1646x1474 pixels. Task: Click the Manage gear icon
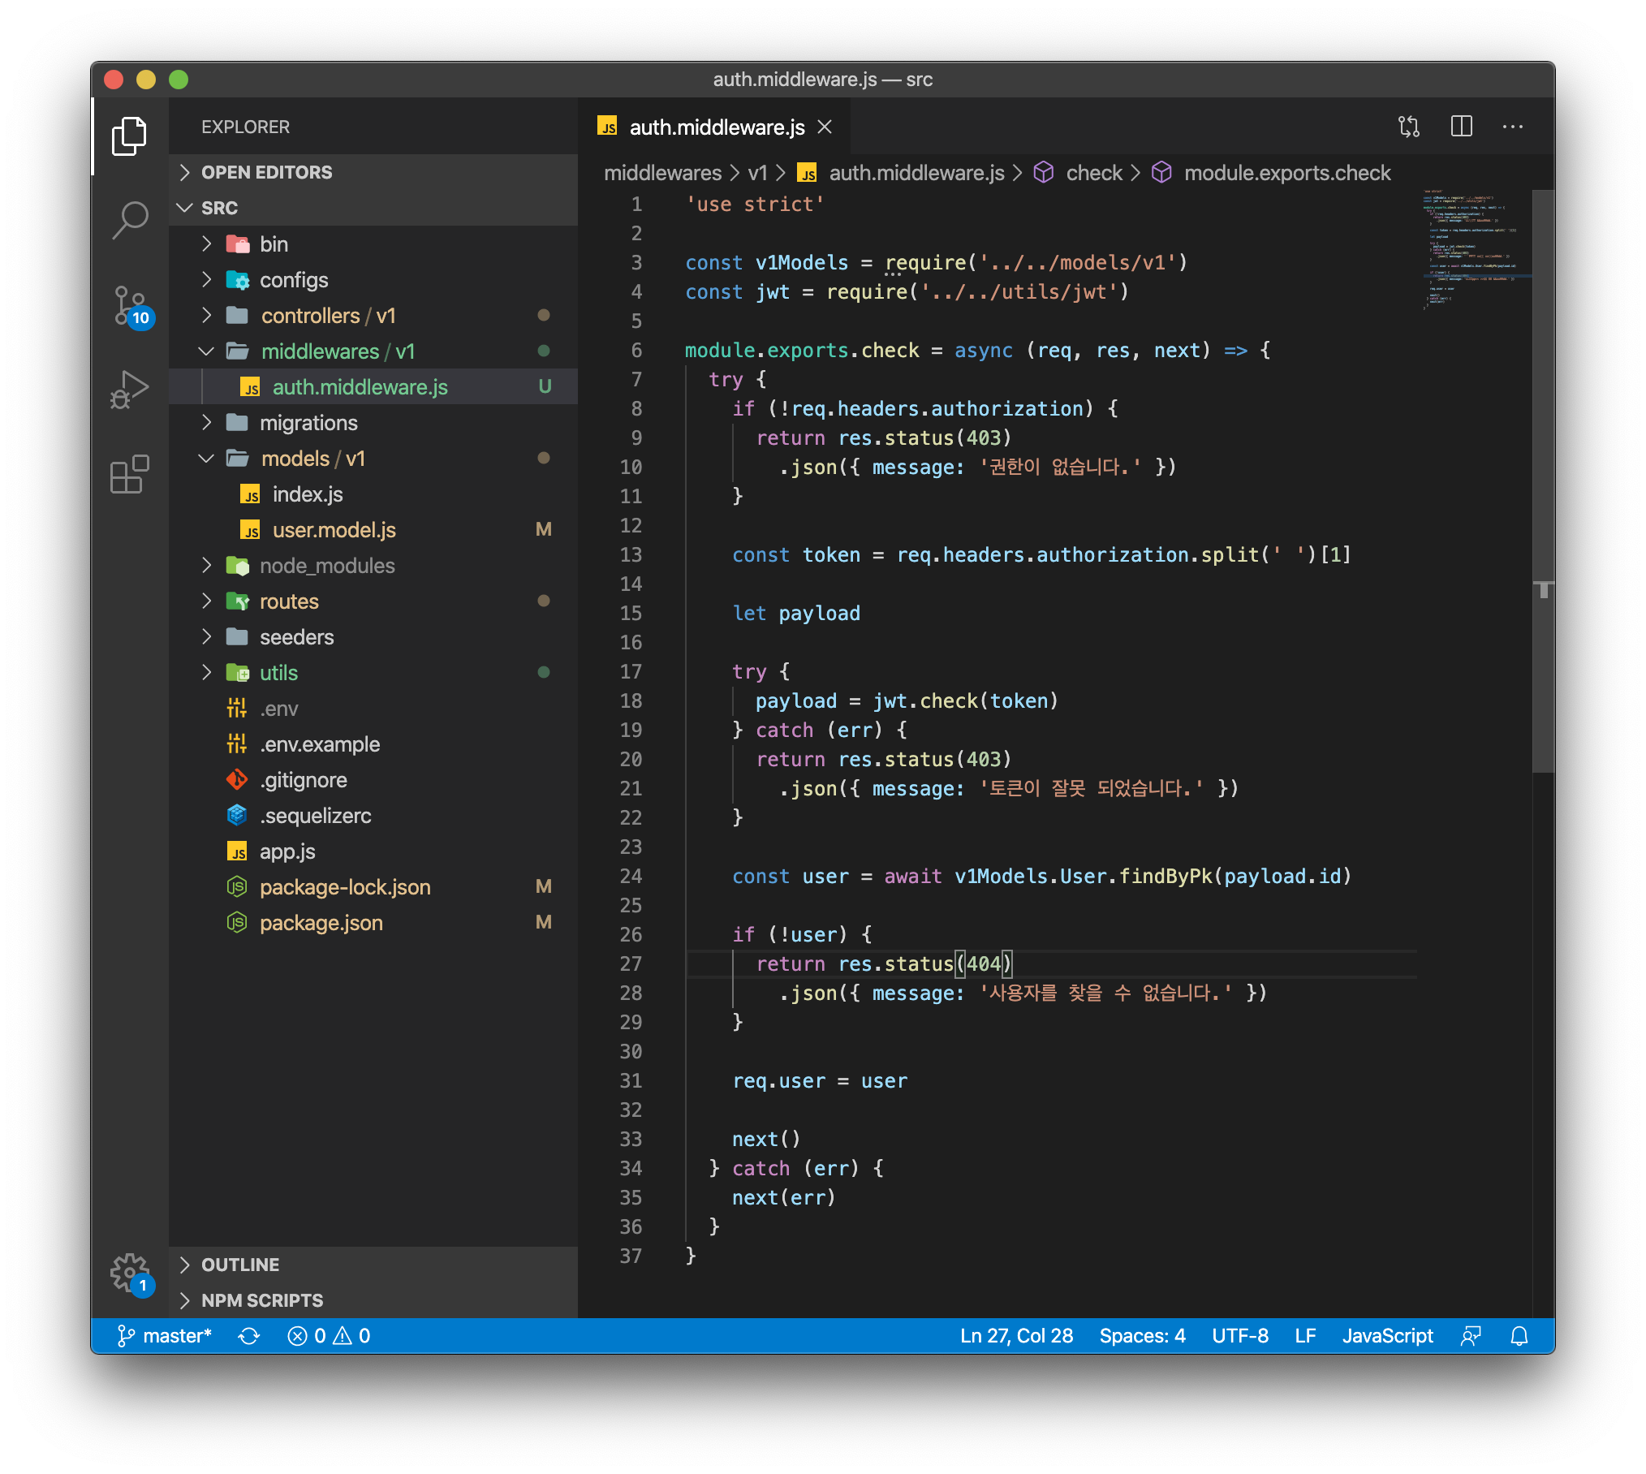tap(130, 1272)
